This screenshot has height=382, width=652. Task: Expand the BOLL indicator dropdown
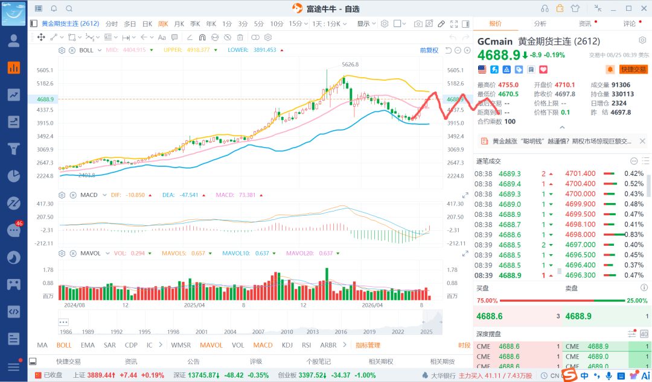point(100,50)
